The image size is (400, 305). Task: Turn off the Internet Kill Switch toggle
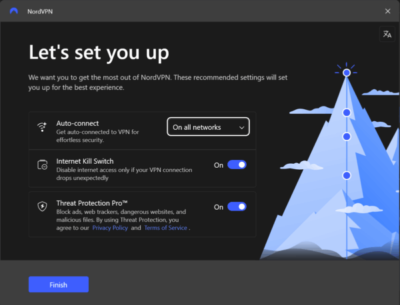click(237, 165)
